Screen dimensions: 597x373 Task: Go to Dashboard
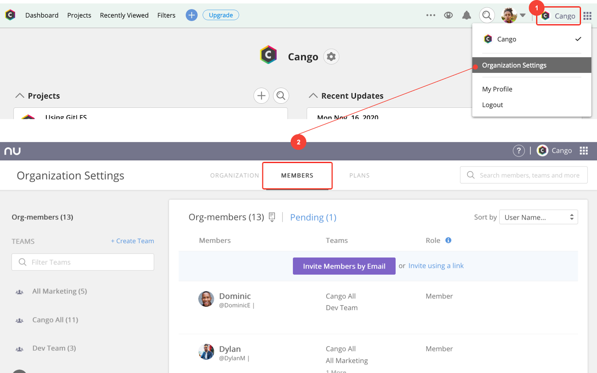point(42,15)
